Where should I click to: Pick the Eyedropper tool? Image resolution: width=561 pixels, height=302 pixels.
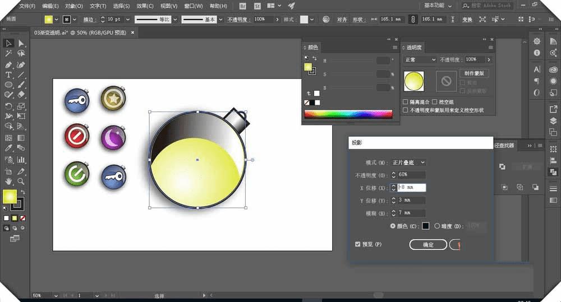pos(8,148)
